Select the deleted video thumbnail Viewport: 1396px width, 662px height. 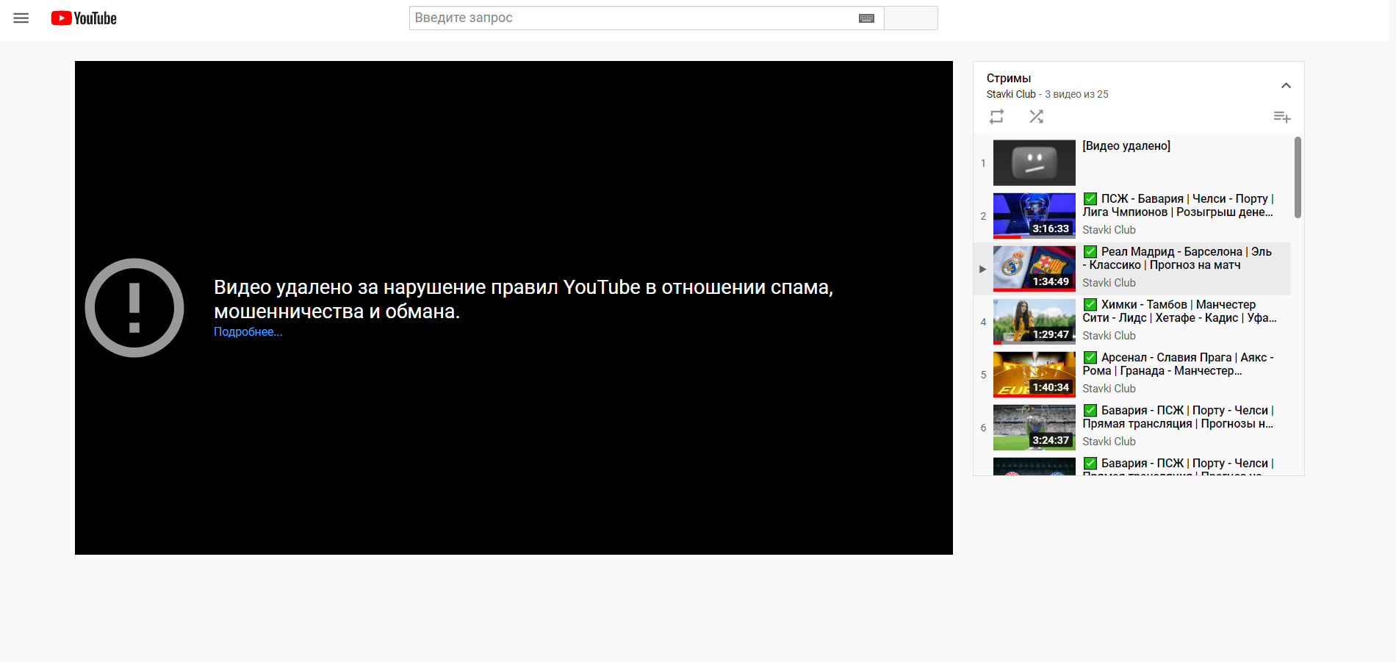point(1034,163)
